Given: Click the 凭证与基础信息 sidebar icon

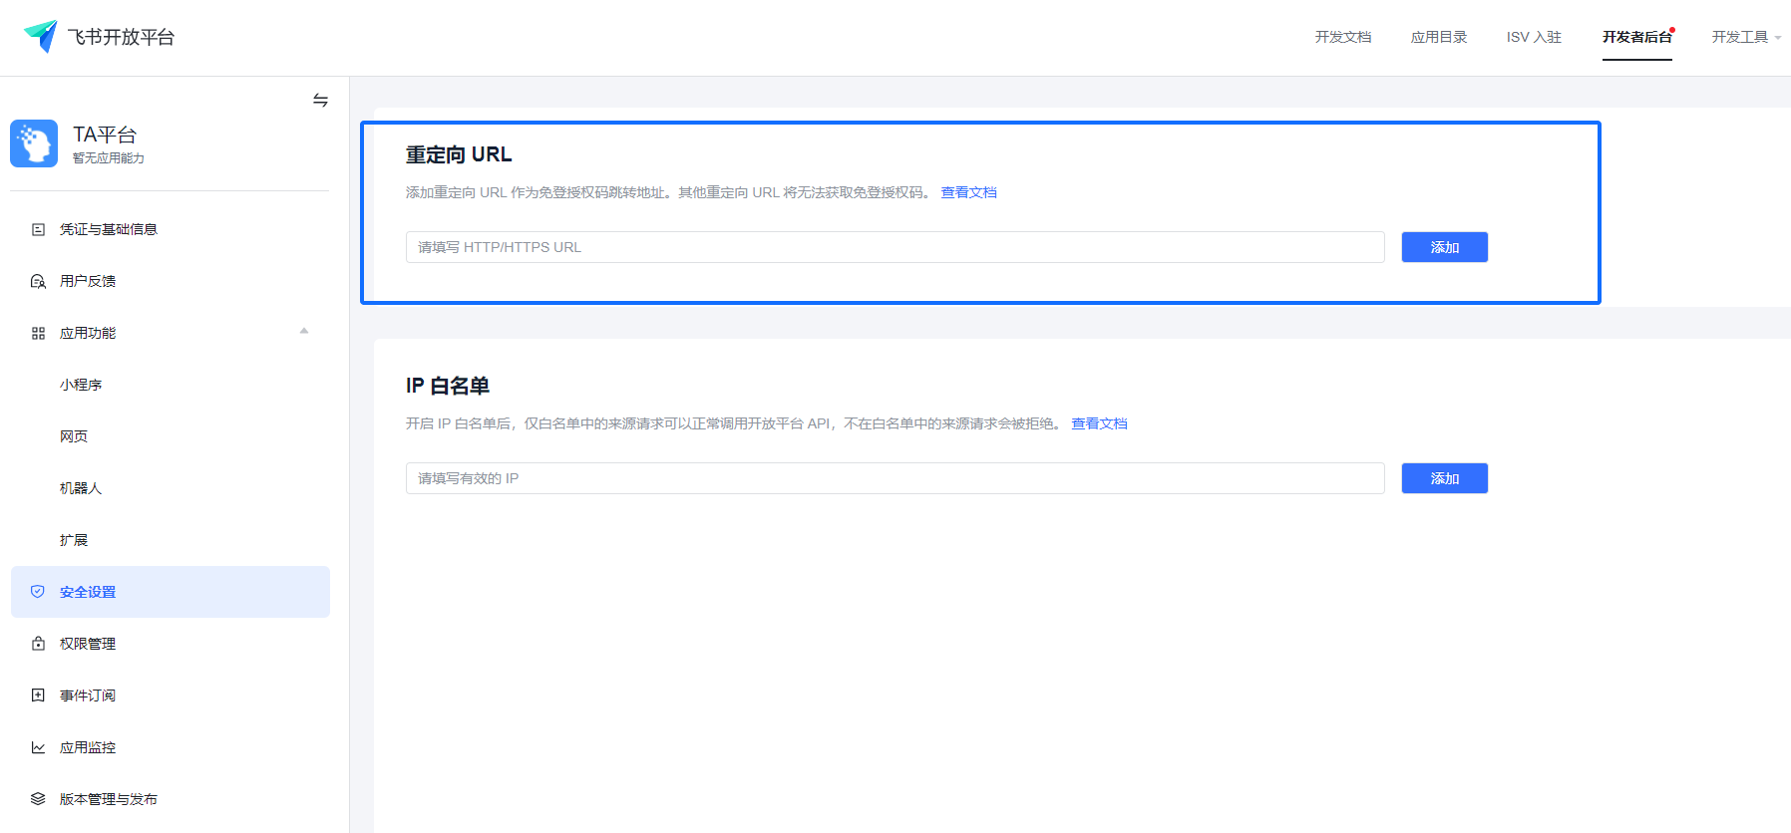Looking at the screenshot, I should [38, 229].
